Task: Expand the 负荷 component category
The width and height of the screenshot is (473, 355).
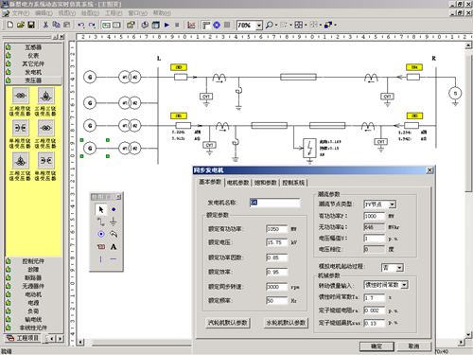Action: 33,311
